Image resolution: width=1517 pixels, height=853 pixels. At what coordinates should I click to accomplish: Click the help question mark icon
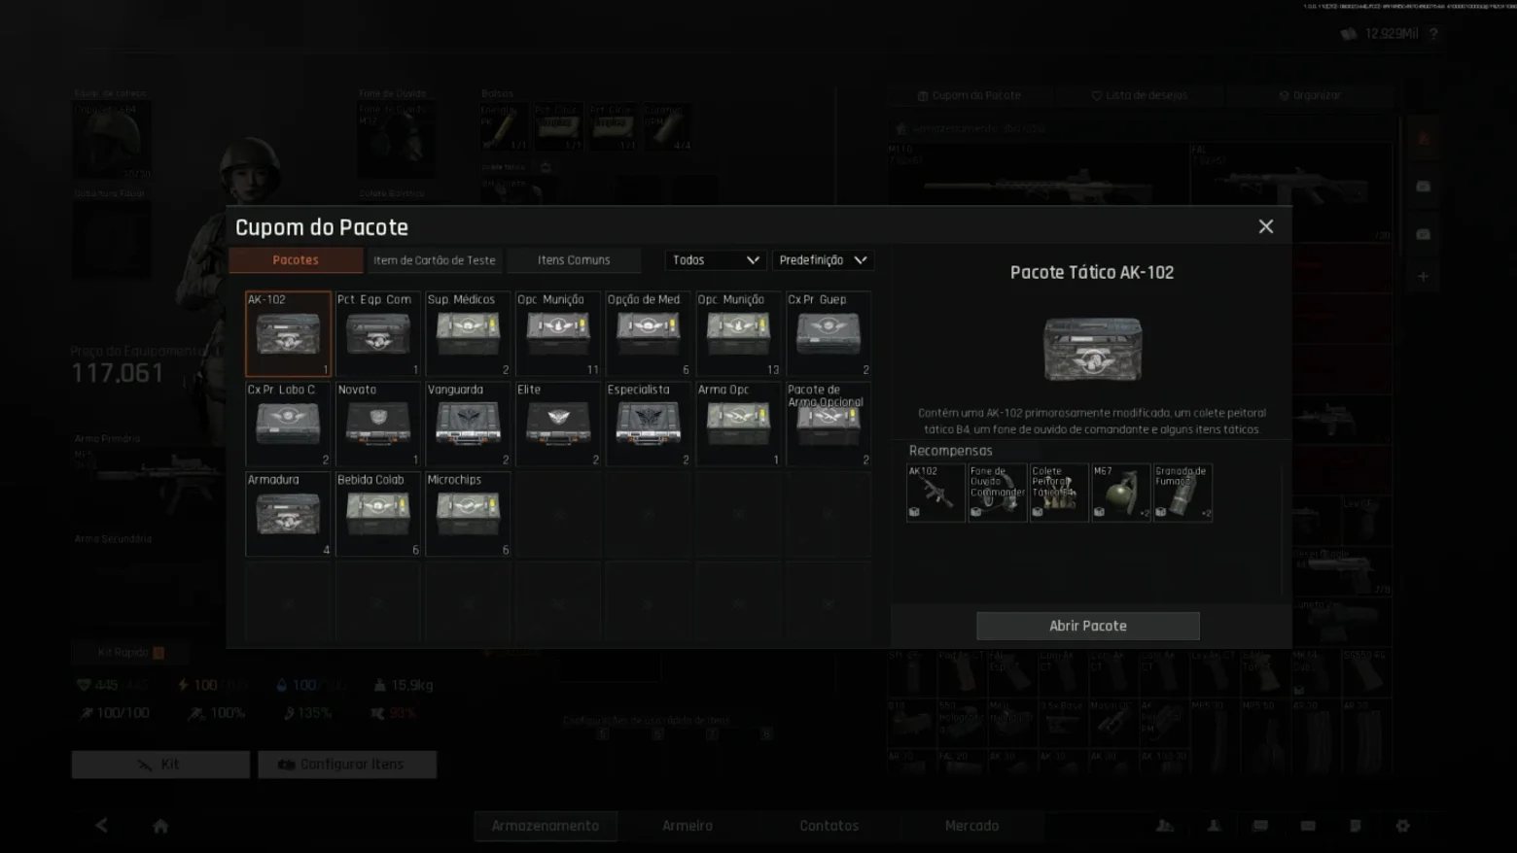1433,34
